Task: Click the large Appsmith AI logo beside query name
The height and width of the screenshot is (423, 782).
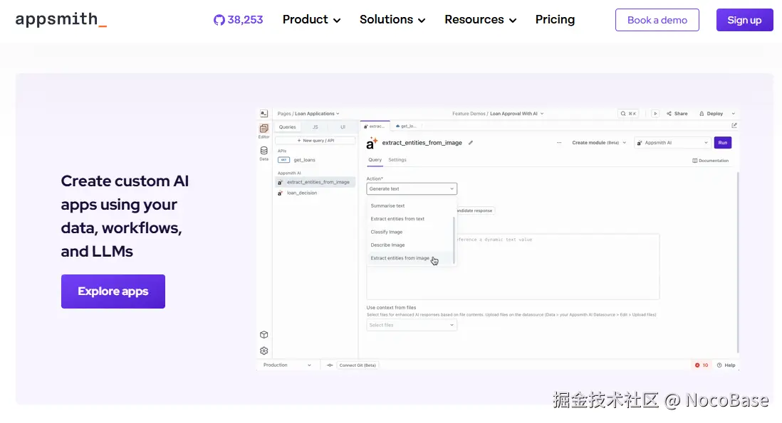Action: (x=372, y=143)
